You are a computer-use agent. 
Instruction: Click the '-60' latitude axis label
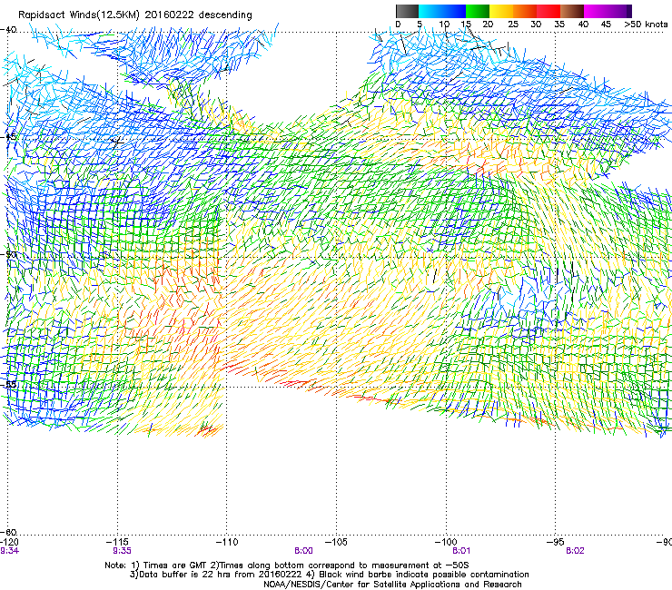(x=8, y=533)
